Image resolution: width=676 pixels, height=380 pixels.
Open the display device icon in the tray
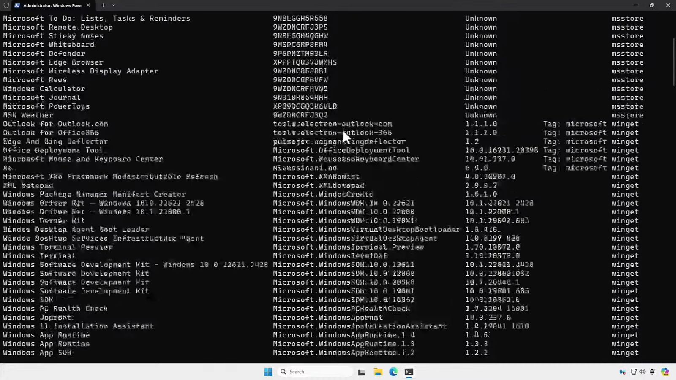pyautogui.click(x=634, y=372)
